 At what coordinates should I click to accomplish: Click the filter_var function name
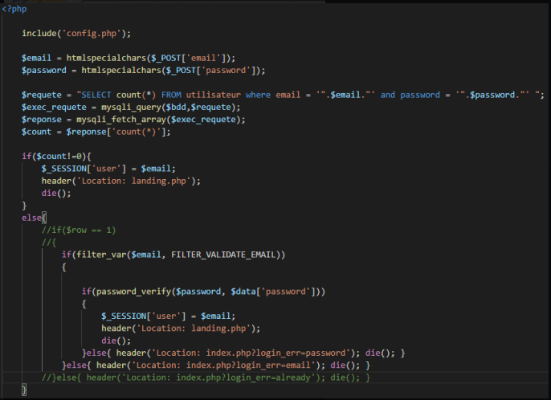click(101, 255)
